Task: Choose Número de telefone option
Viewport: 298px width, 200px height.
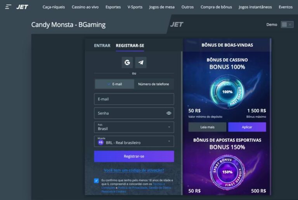Action: click(154, 84)
